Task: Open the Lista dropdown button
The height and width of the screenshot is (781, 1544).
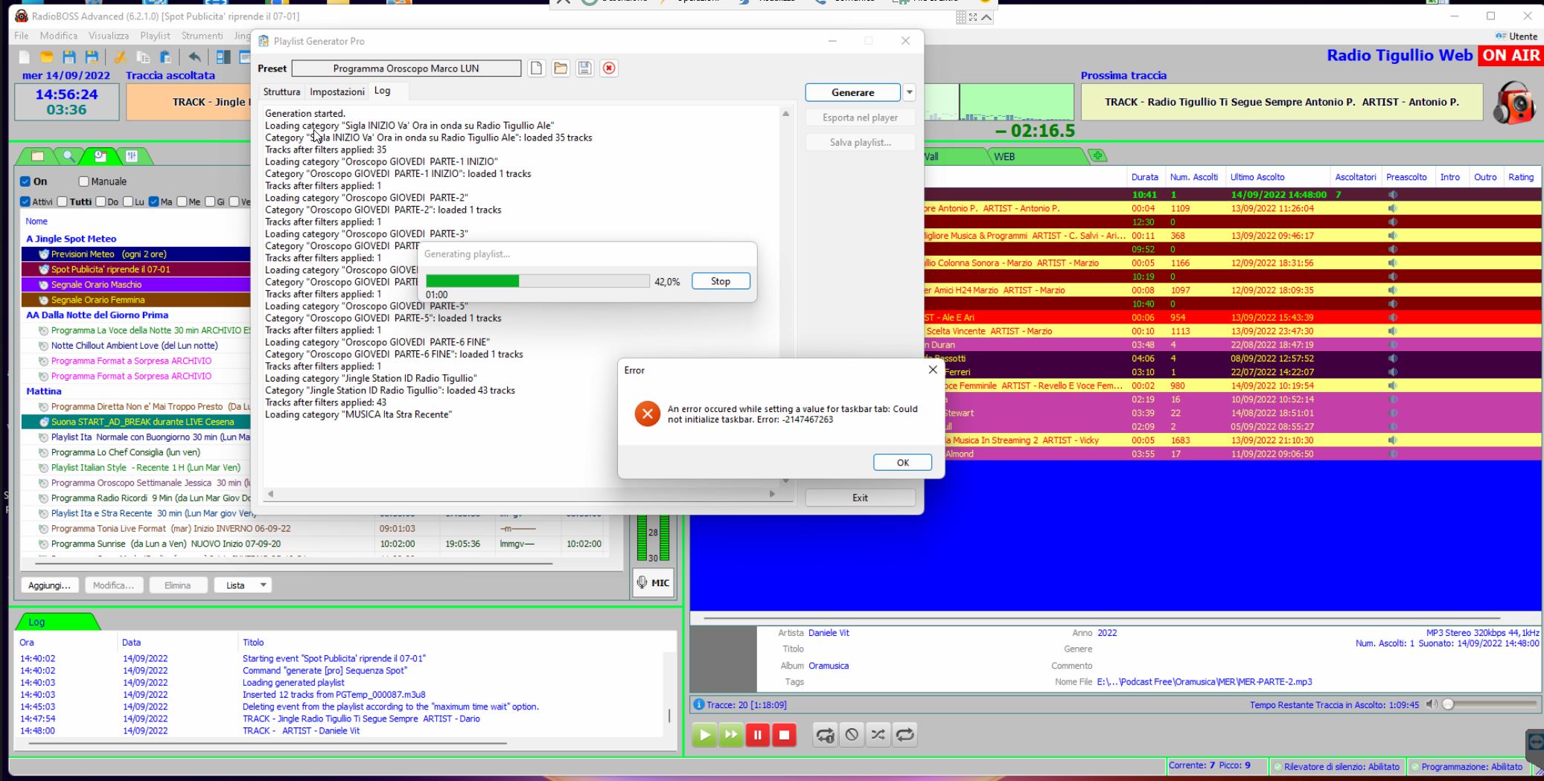Action: [x=243, y=585]
